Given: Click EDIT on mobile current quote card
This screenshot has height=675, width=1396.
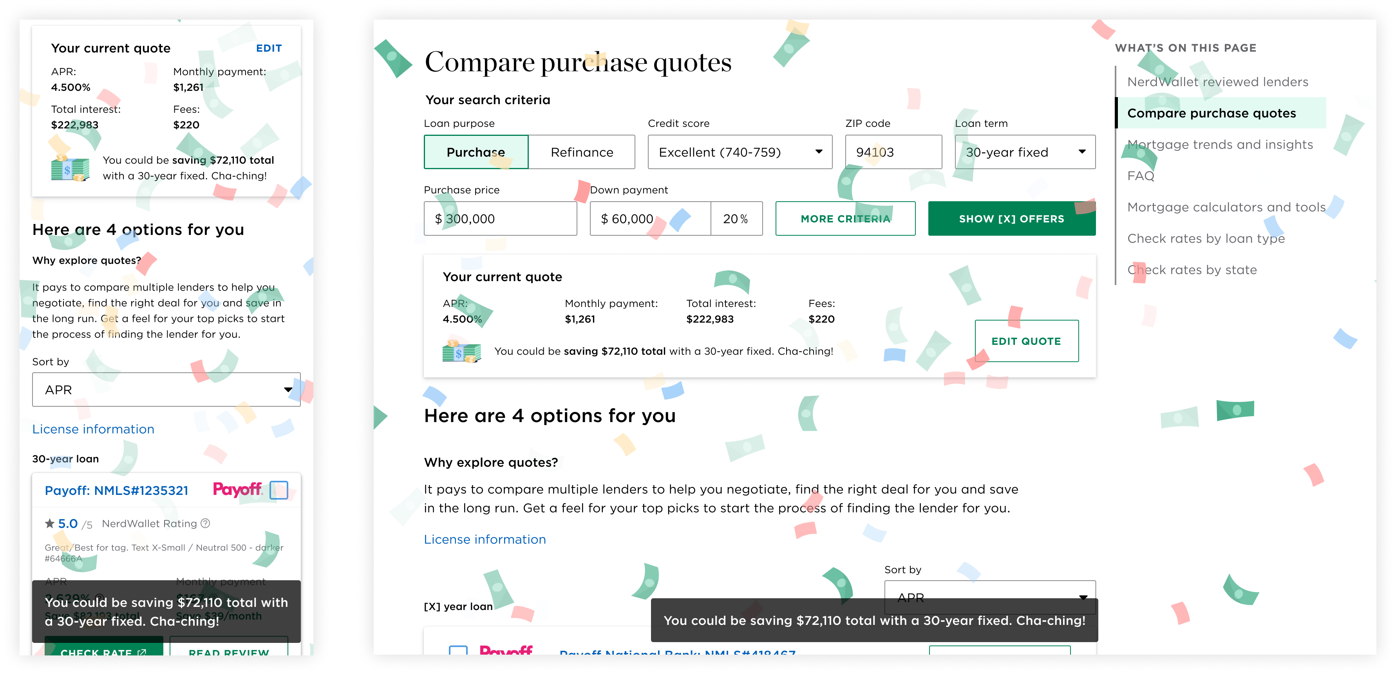Looking at the screenshot, I should click(269, 48).
